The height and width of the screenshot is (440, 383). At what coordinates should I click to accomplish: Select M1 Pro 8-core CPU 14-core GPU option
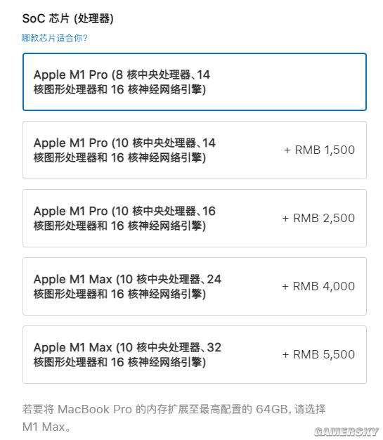pyautogui.click(x=195, y=82)
